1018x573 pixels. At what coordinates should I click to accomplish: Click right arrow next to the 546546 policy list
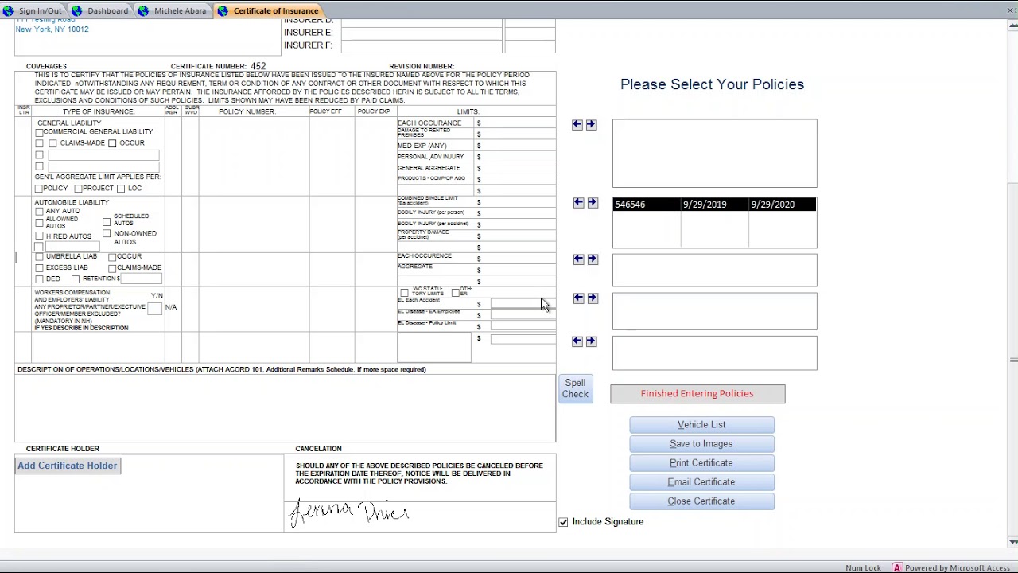(593, 203)
